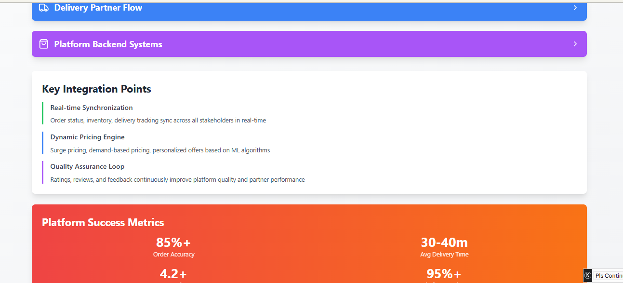Image resolution: width=623 pixels, height=283 pixels.
Task: Open the Delivery Partner Flow section title
Action: 98,8
